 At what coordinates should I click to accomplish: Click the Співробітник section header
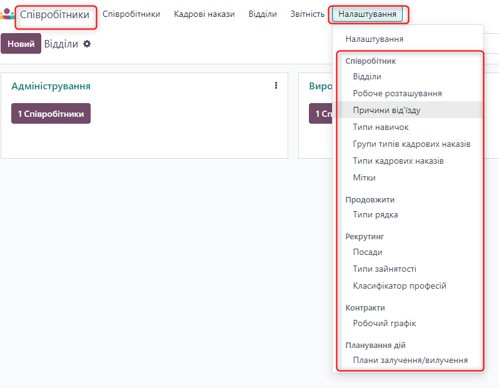(x=370, y=61)
